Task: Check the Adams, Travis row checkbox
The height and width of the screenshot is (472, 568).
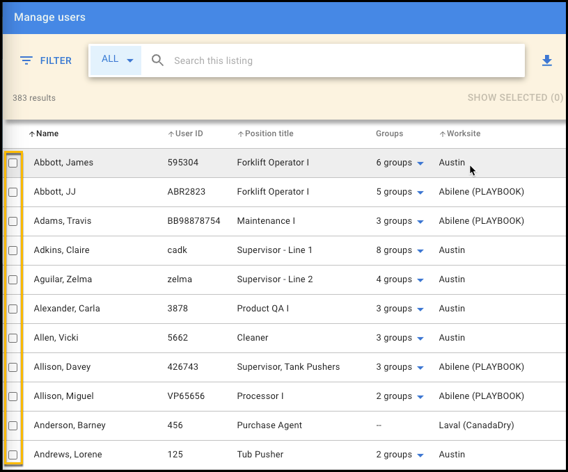Action: tap(13, 220)
